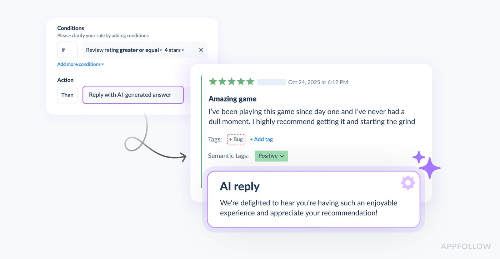Open the "4 stars" rating dropdown
The height and width of the screenshot is (259, 500).
[x=174, y=50]
